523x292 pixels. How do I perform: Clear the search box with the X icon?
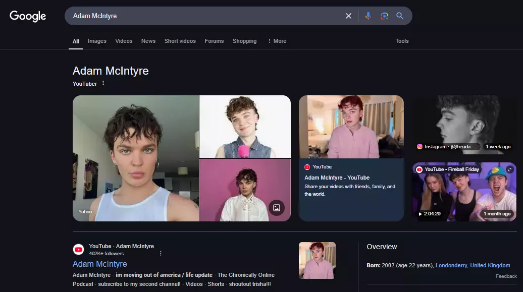[348, 16]
